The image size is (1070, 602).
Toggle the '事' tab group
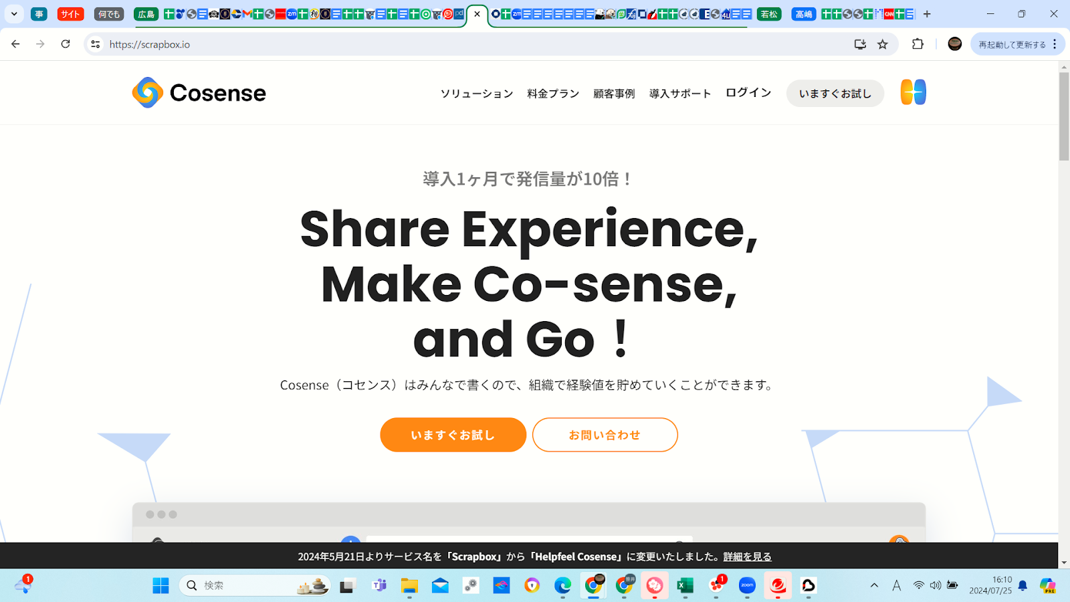[x=39, y=14]
